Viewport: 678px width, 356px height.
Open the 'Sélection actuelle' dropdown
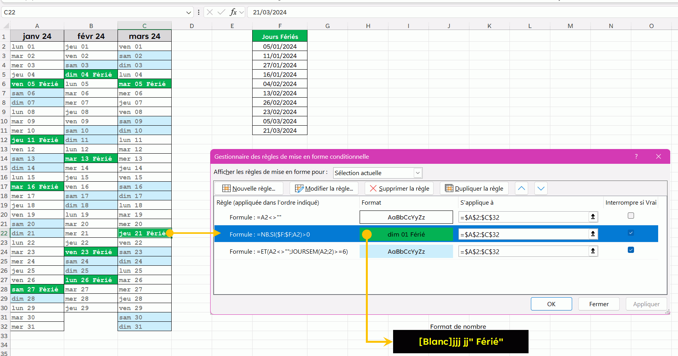(418, 173)
